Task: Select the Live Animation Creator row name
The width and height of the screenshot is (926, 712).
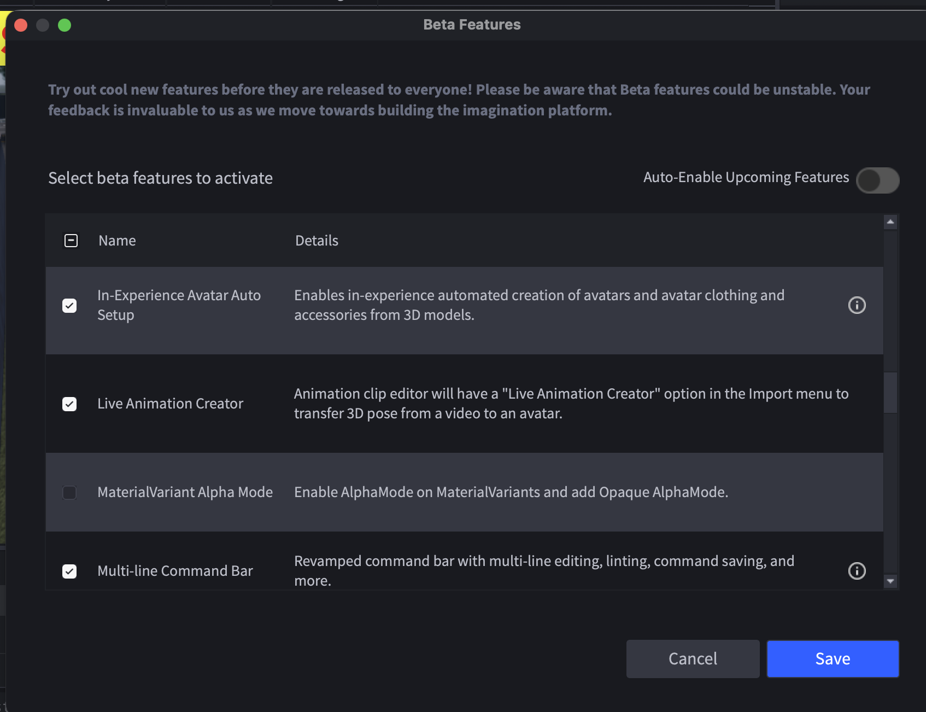Action: click(x=170, y=404)
